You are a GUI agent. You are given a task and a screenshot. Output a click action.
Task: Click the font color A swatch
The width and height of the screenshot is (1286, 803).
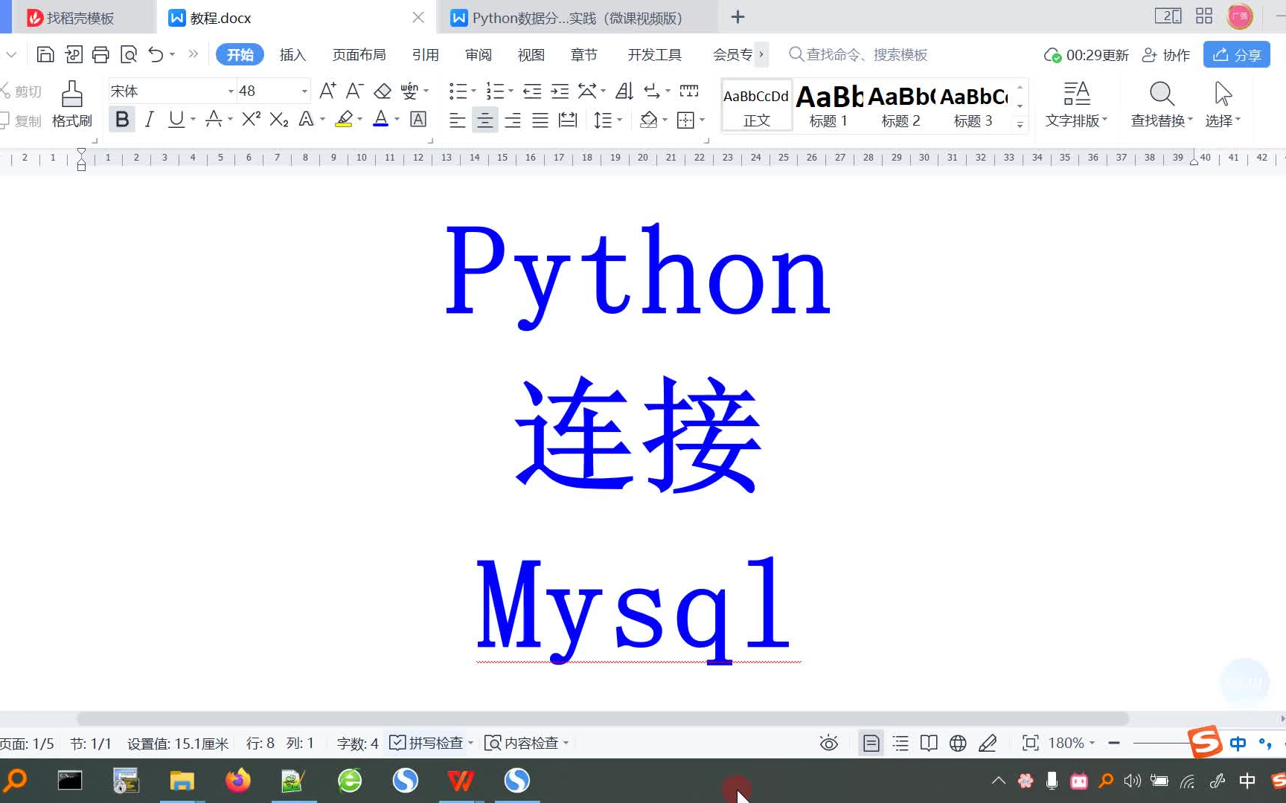coord(380,119)
